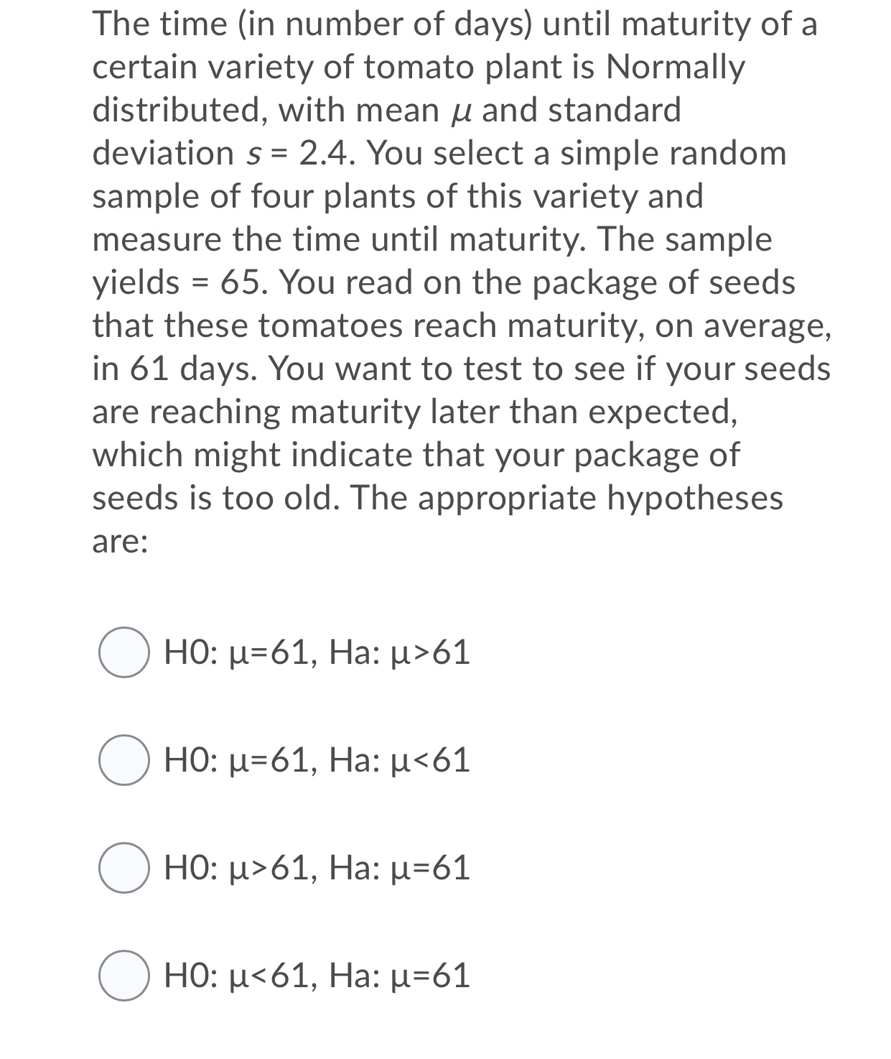Select radio option H0: μ=61, Ha: μ<61
This screenshot has height=1059, width=891.
[x=123, y=761]
